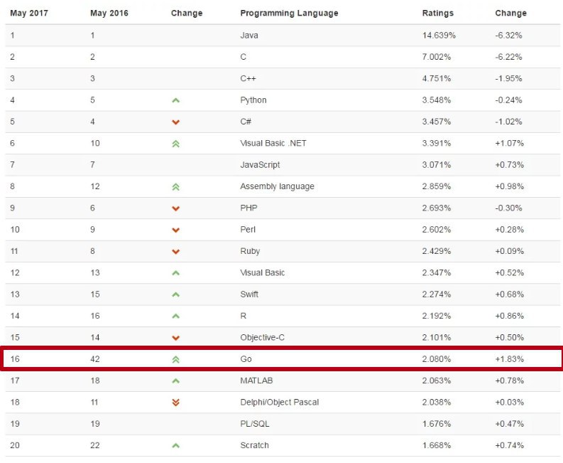Click the May 2016 column header
563x463 pixels.
click(x=109, y=13)
